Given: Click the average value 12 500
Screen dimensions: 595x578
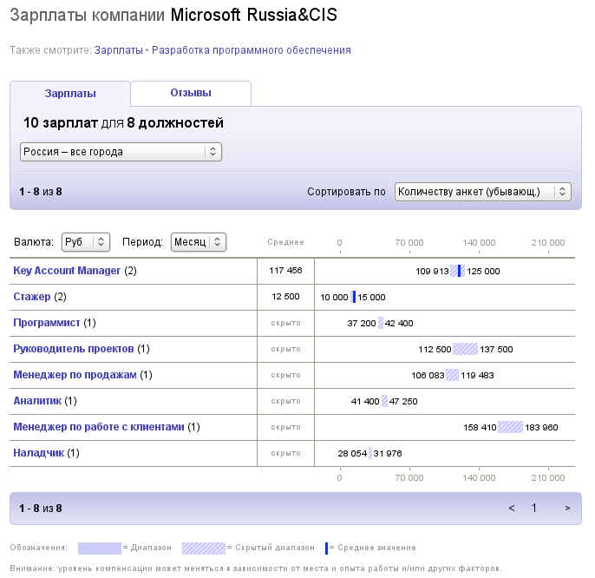Looking at the screenshot, I should click(x=285, y=297).
